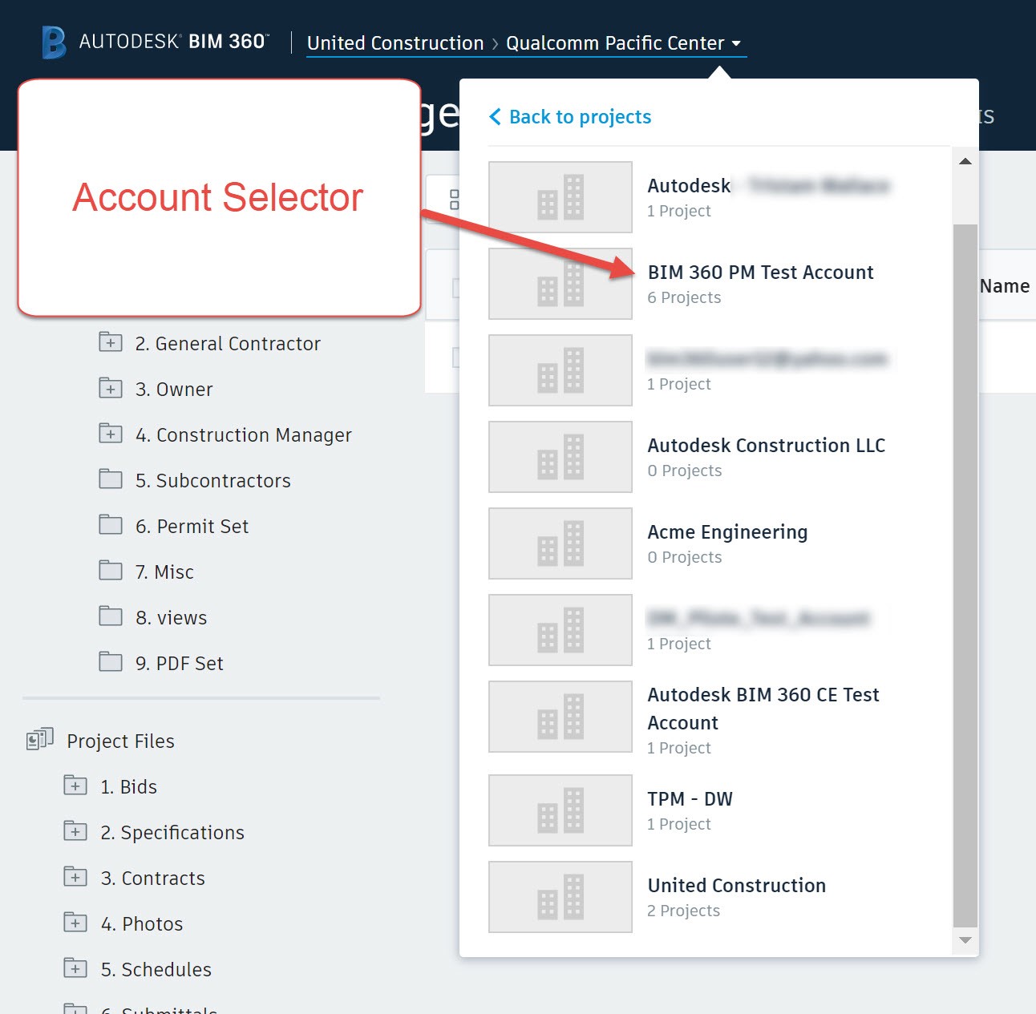
Task: Click the BIM 360 PM Test Account thumbnail
Action: [560, 284]
